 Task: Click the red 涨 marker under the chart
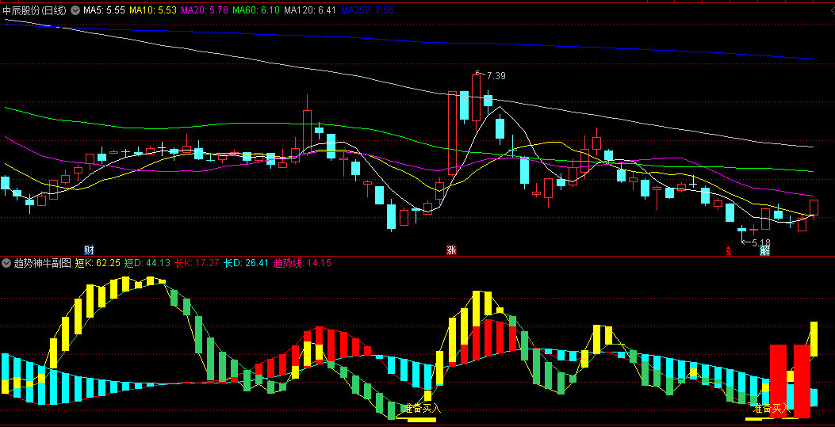point(451,250)
